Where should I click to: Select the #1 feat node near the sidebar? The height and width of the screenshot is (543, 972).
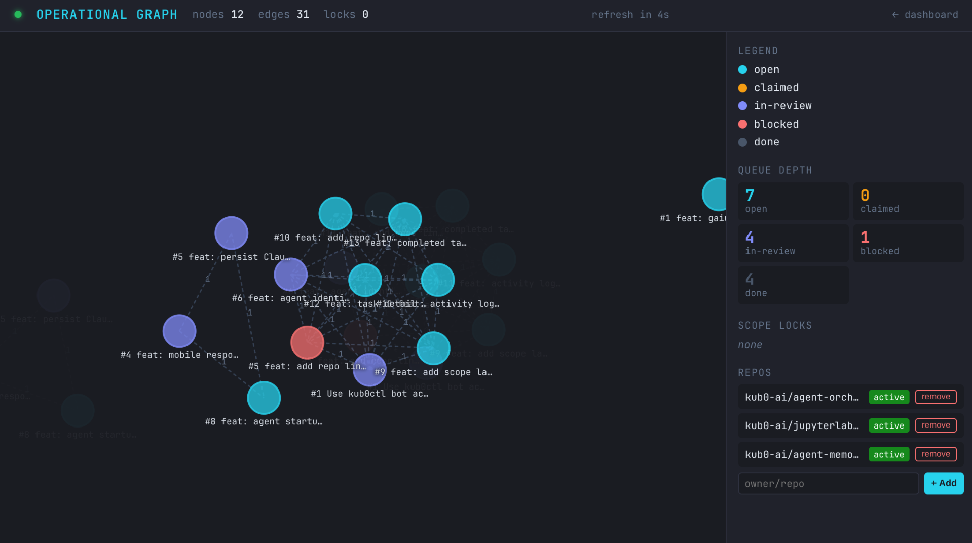(x=715, y=195)
